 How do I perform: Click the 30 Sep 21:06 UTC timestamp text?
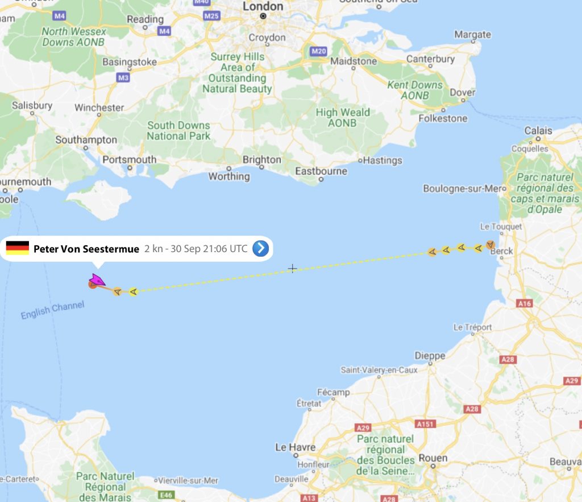coord(209,249)
